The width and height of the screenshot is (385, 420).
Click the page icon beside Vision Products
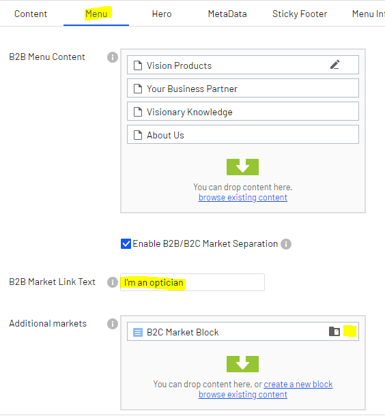point(138,65)
